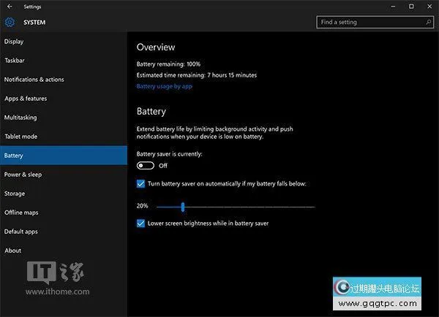Click the battery threshold slider handle
Image resolution: width=439 pixels, height=317 pixels.
[182, 207]
